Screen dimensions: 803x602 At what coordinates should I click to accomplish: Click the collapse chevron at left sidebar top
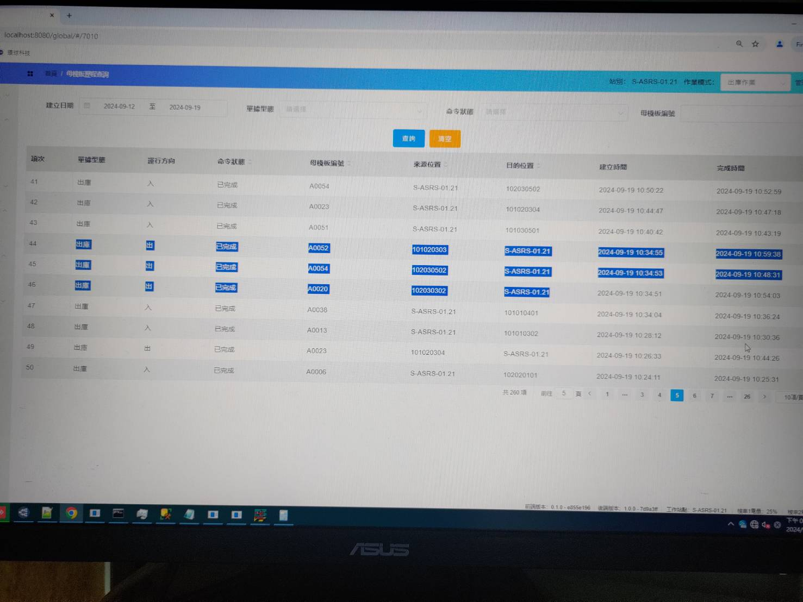[x=7, y=95]
